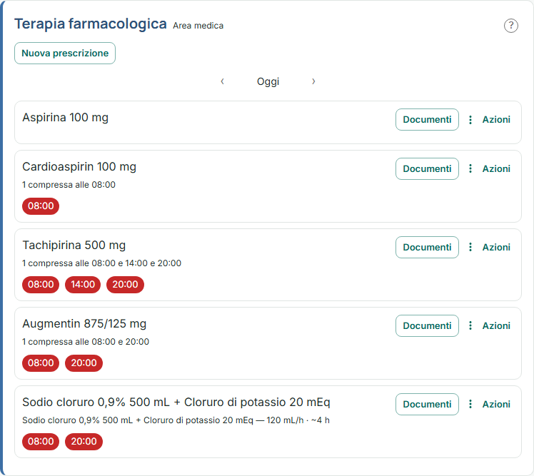Click three-dot icon for Augmentin 875/125 mg
Image resolution: width=534 pixels, height=476 pixels.
pos(470,325)
